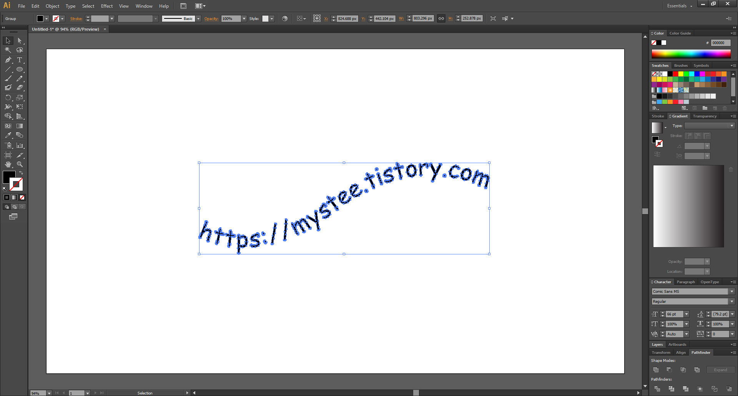The width and height of the screenshot is (738, 396).
Task: Open the Comic Sans MS font dropdown
Action: coord(732,292)
